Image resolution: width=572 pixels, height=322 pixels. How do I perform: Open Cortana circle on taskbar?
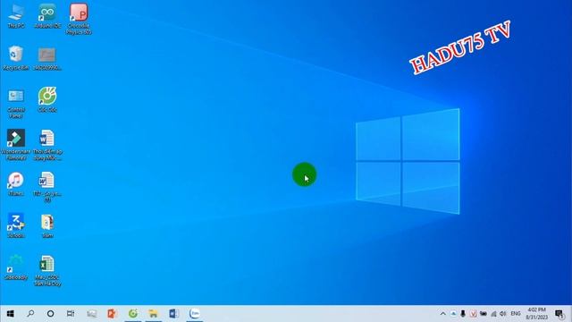[50, 314]
